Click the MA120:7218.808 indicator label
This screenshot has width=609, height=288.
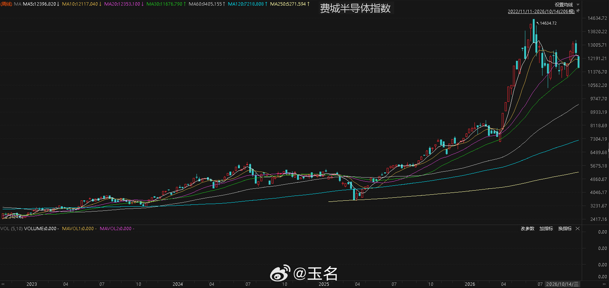coord(248,4)
